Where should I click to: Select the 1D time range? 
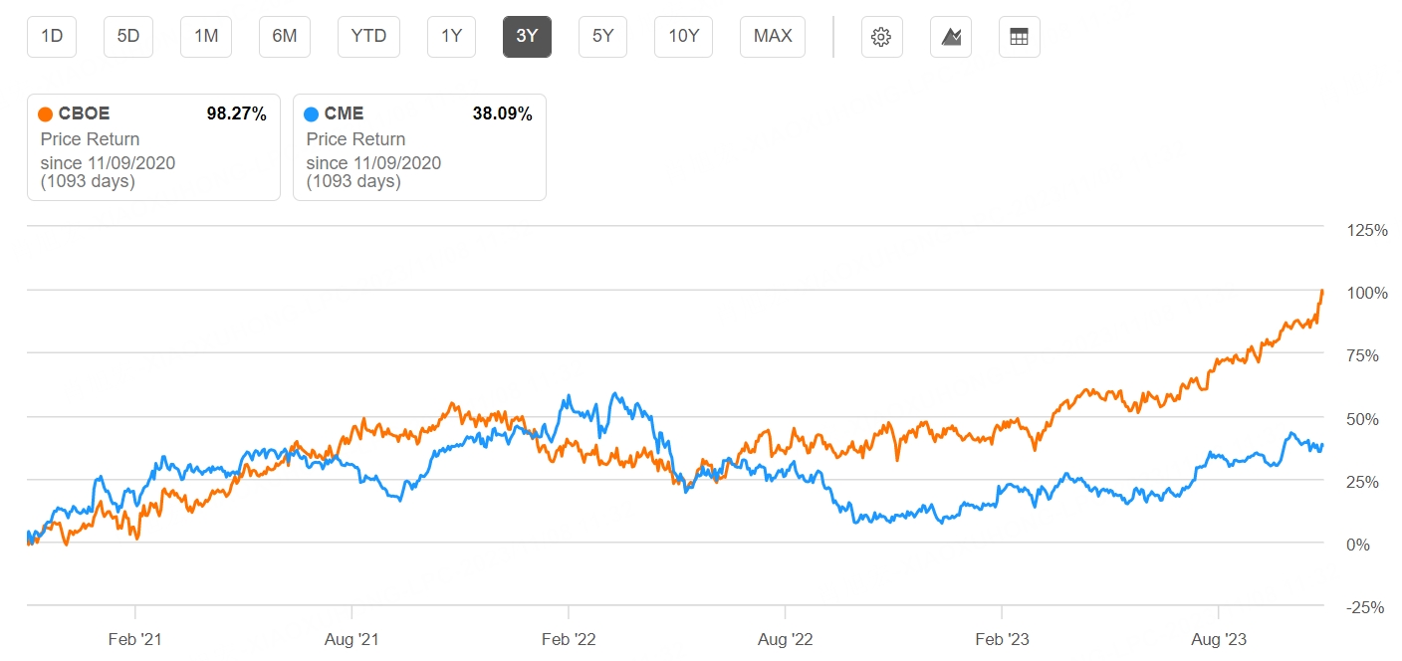coord(51,36)
